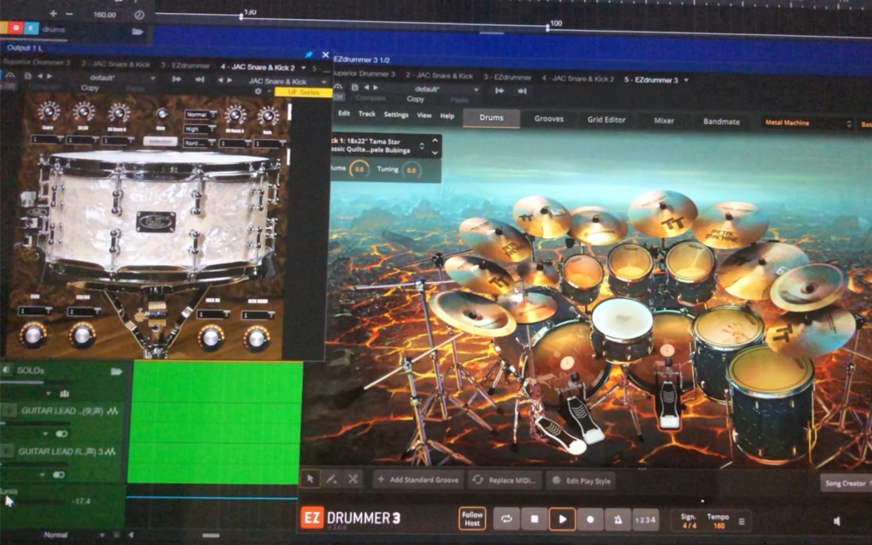The height and width of the screenshot is (545, 872).
Task: Toggle monitor switch on first GUITAR LEAD track
Action: pyautogui.click(x=61, y=434)
